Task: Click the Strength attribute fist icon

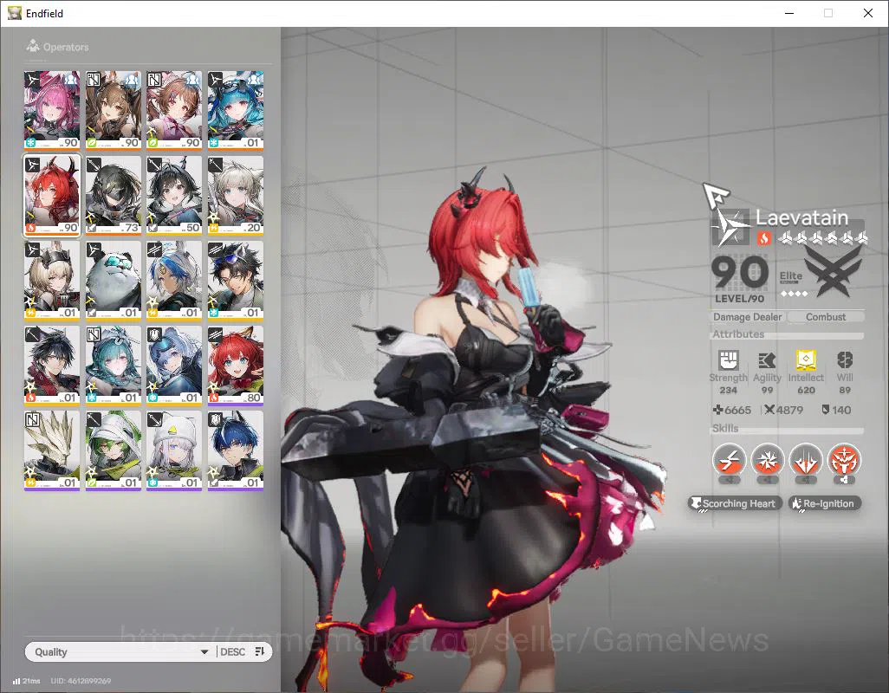Action: click(x=729, y=359)
